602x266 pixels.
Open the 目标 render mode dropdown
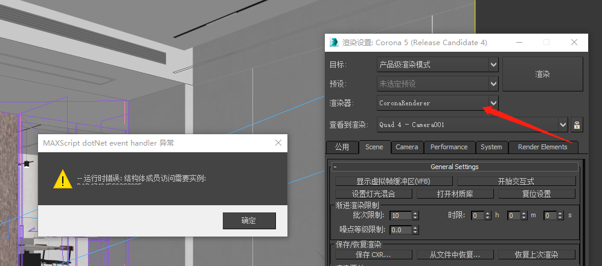click(437, 64)
